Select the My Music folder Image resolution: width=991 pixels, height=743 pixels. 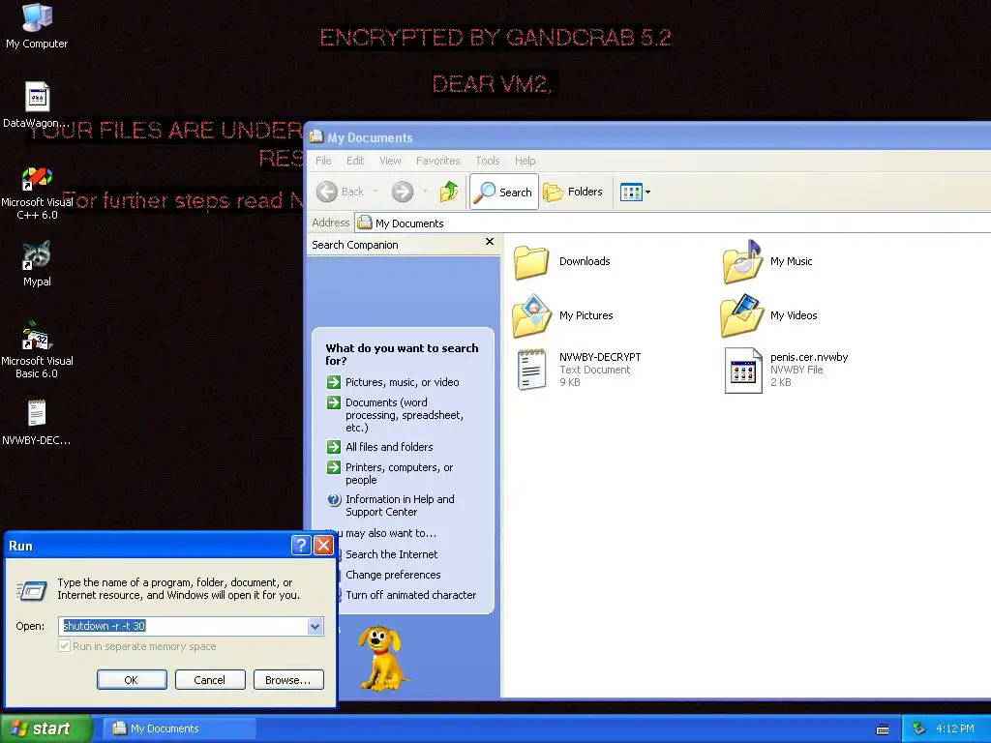tap(767, 261)
